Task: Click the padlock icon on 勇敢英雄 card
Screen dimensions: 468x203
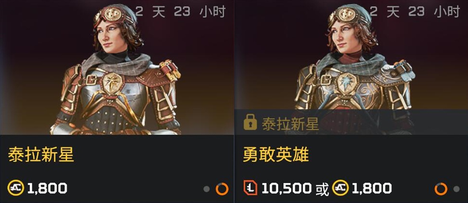Action: [250, 123]
